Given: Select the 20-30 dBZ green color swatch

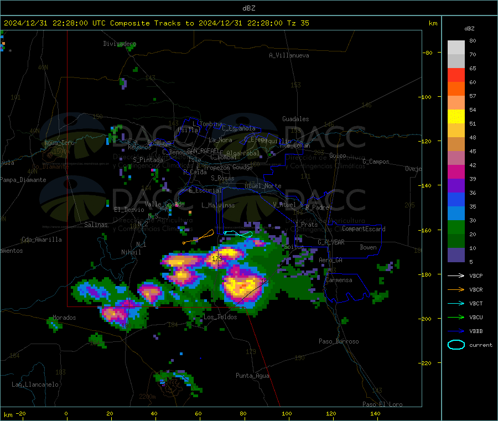Looking at the screenshot, I should tap(456, 227).
